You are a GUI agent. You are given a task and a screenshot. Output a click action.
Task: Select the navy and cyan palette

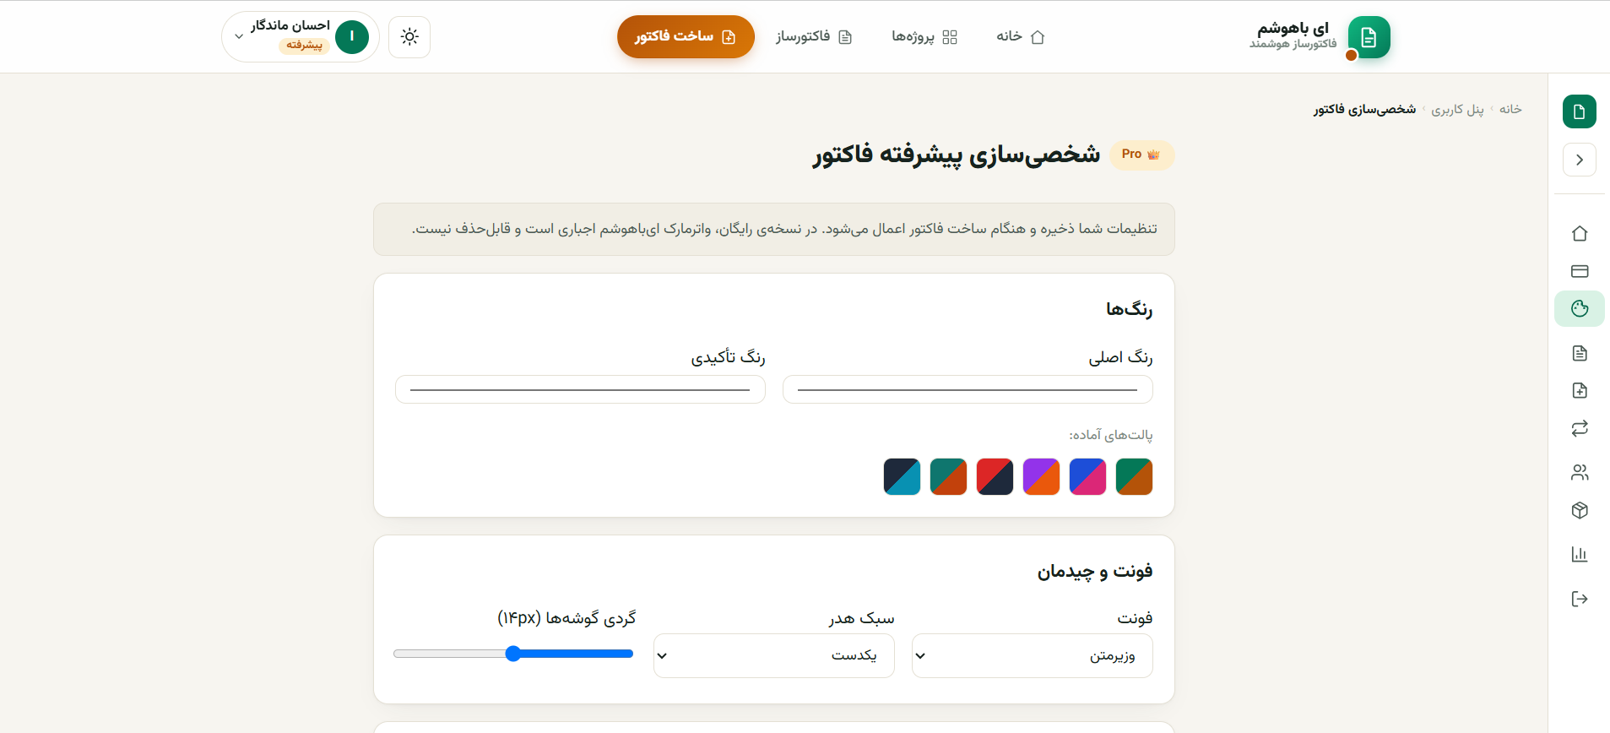point(902,476)
